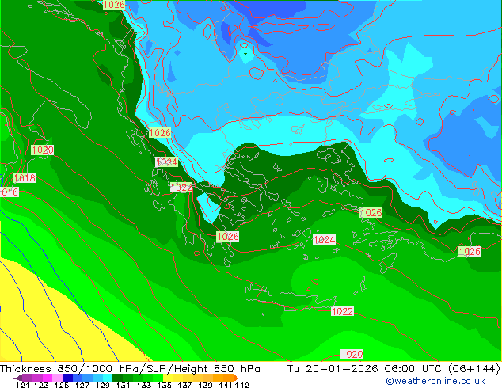
Task: Click the 1022 isobar label just below the 1024 label in western Greece
Action: click(x=181, y=188)
